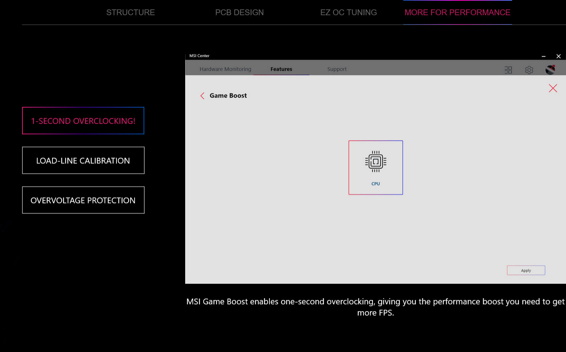Image resolution: width=566 pixels, height=352 pixels.
Task: Go to the STRUCTURE section
Action: [130, 12]
